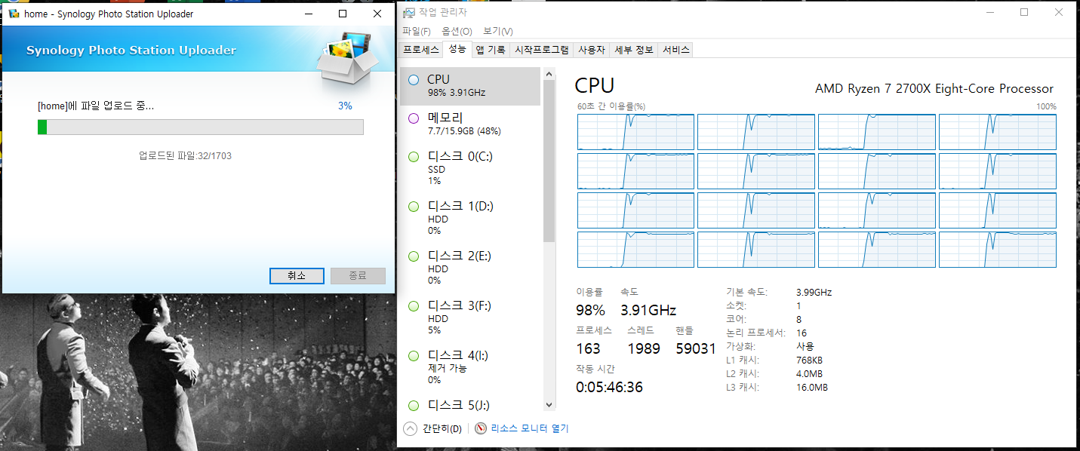The width and height of the screenshot is (1080, 451).
Task: Click the 속도 '3.91GHz' value
Action: (648, 310)
